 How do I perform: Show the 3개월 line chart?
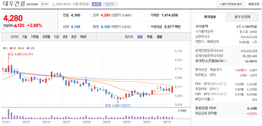pos(46,37)
